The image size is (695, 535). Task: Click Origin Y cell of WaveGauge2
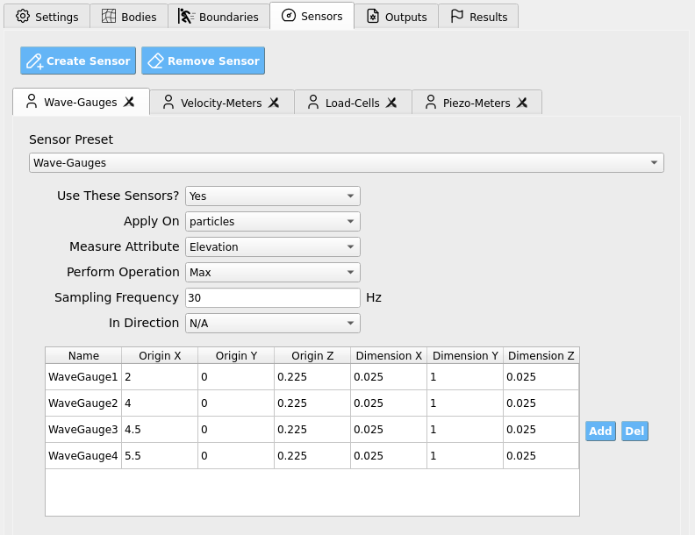tap(236, 403)
